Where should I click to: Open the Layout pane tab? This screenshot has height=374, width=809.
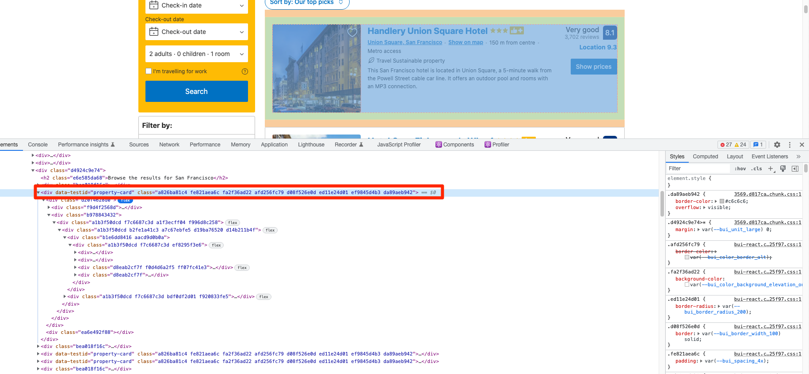(x=735, y=157)
